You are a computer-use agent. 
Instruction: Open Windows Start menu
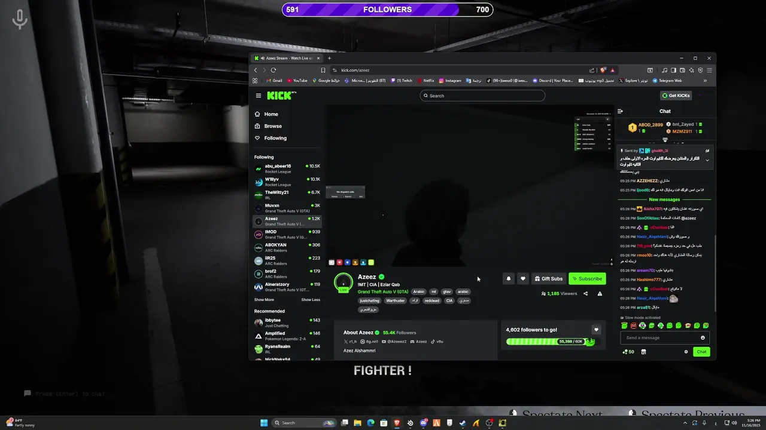point(264,423)
